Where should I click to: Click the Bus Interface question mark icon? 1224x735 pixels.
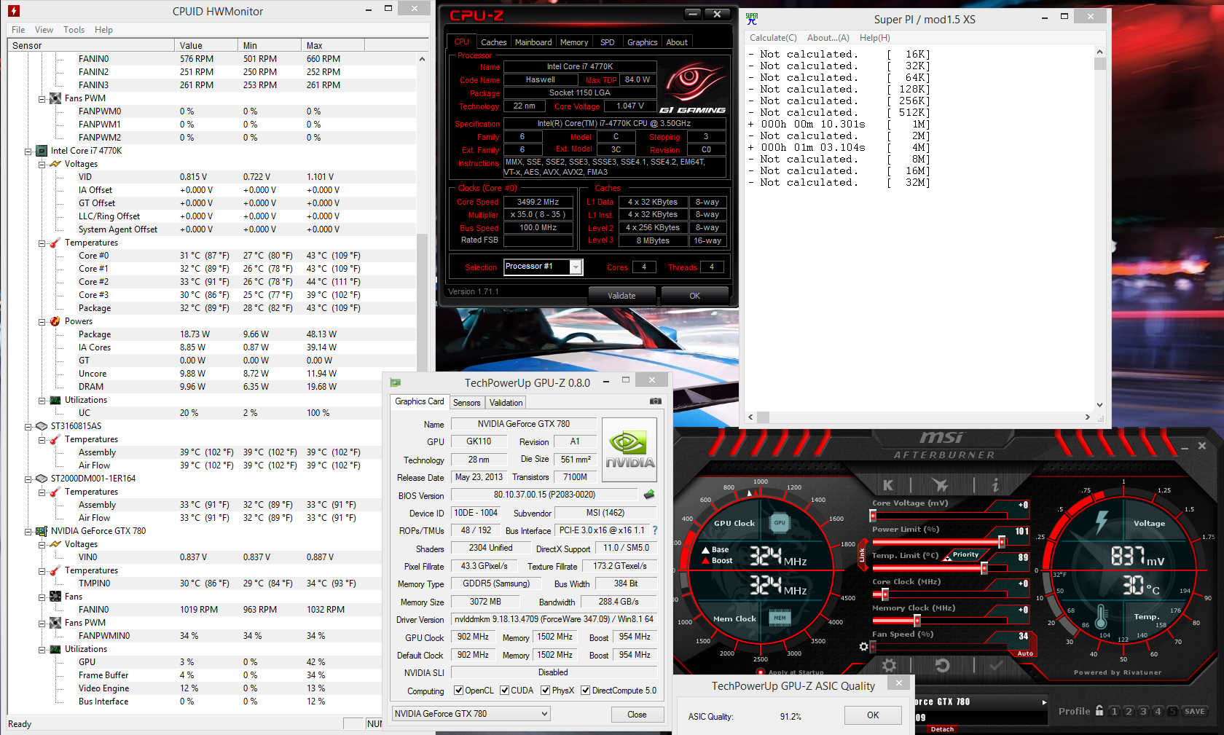(x=654, y=530)
